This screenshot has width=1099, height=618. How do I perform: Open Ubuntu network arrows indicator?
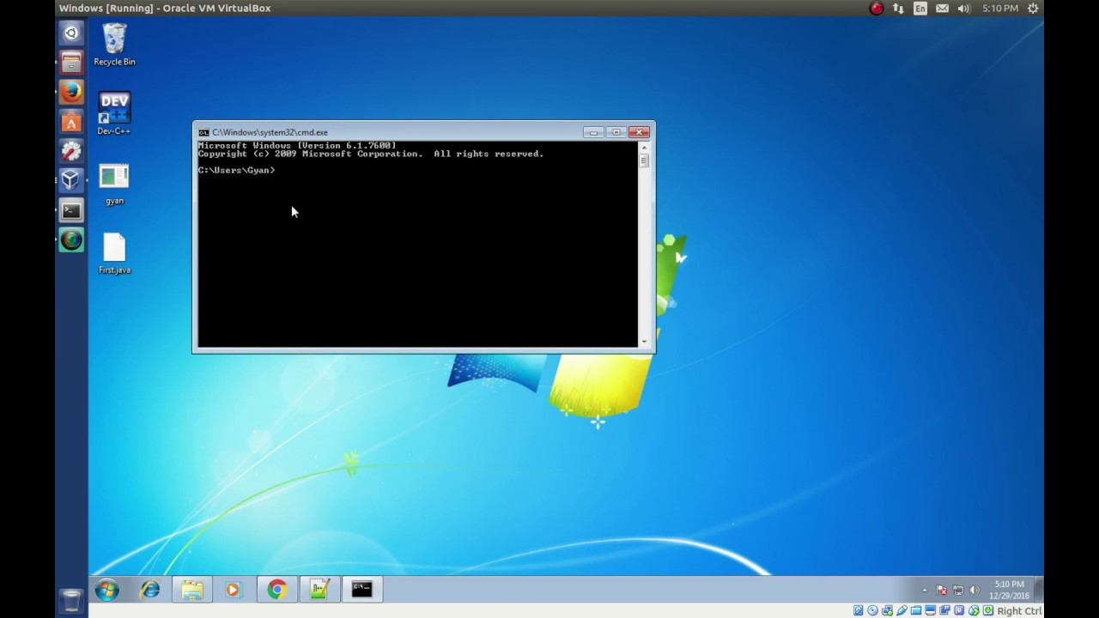tap(899, 9)
